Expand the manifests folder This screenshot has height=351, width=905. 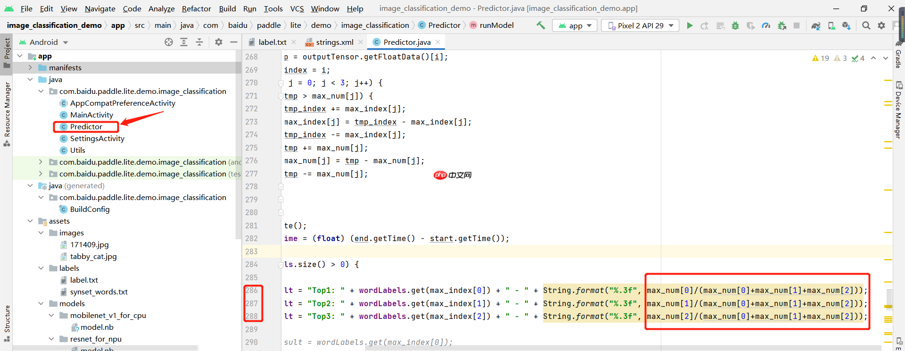(x=30, y=68)
